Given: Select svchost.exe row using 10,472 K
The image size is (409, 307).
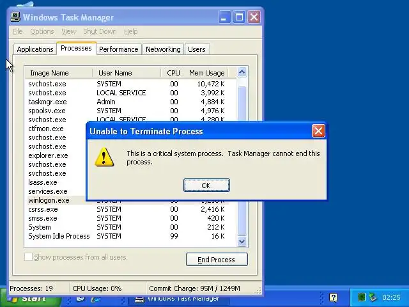Looking at the screenshot, I should click(x=127, y=84).
